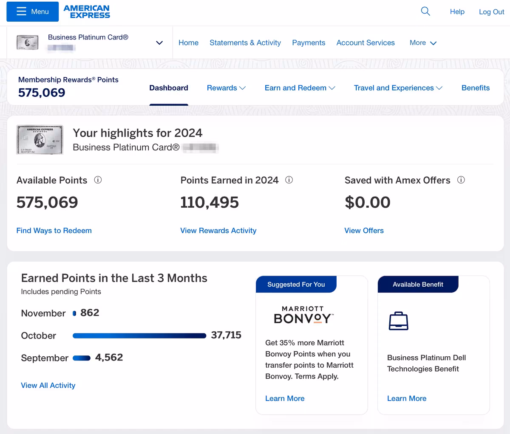Click the briefcase icon in Available Benefit card
510x434 pixels.
point(399,321)
